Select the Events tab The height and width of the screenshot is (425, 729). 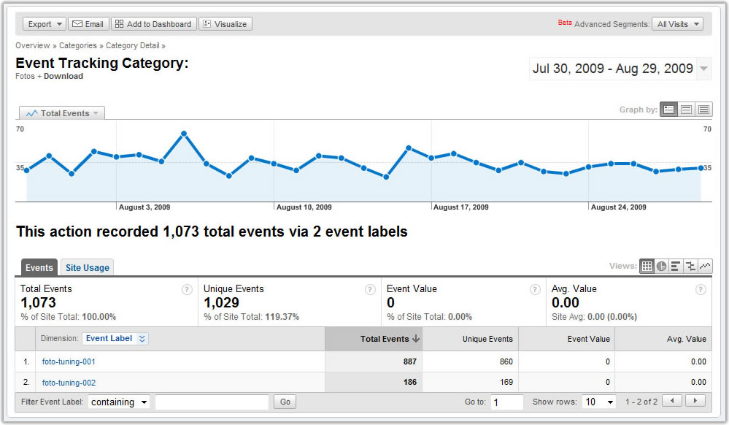(39, 268)
